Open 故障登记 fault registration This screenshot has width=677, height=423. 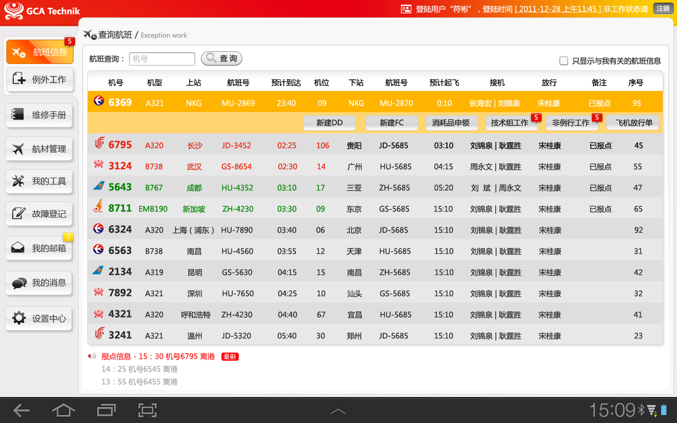[x=39, y=214]
